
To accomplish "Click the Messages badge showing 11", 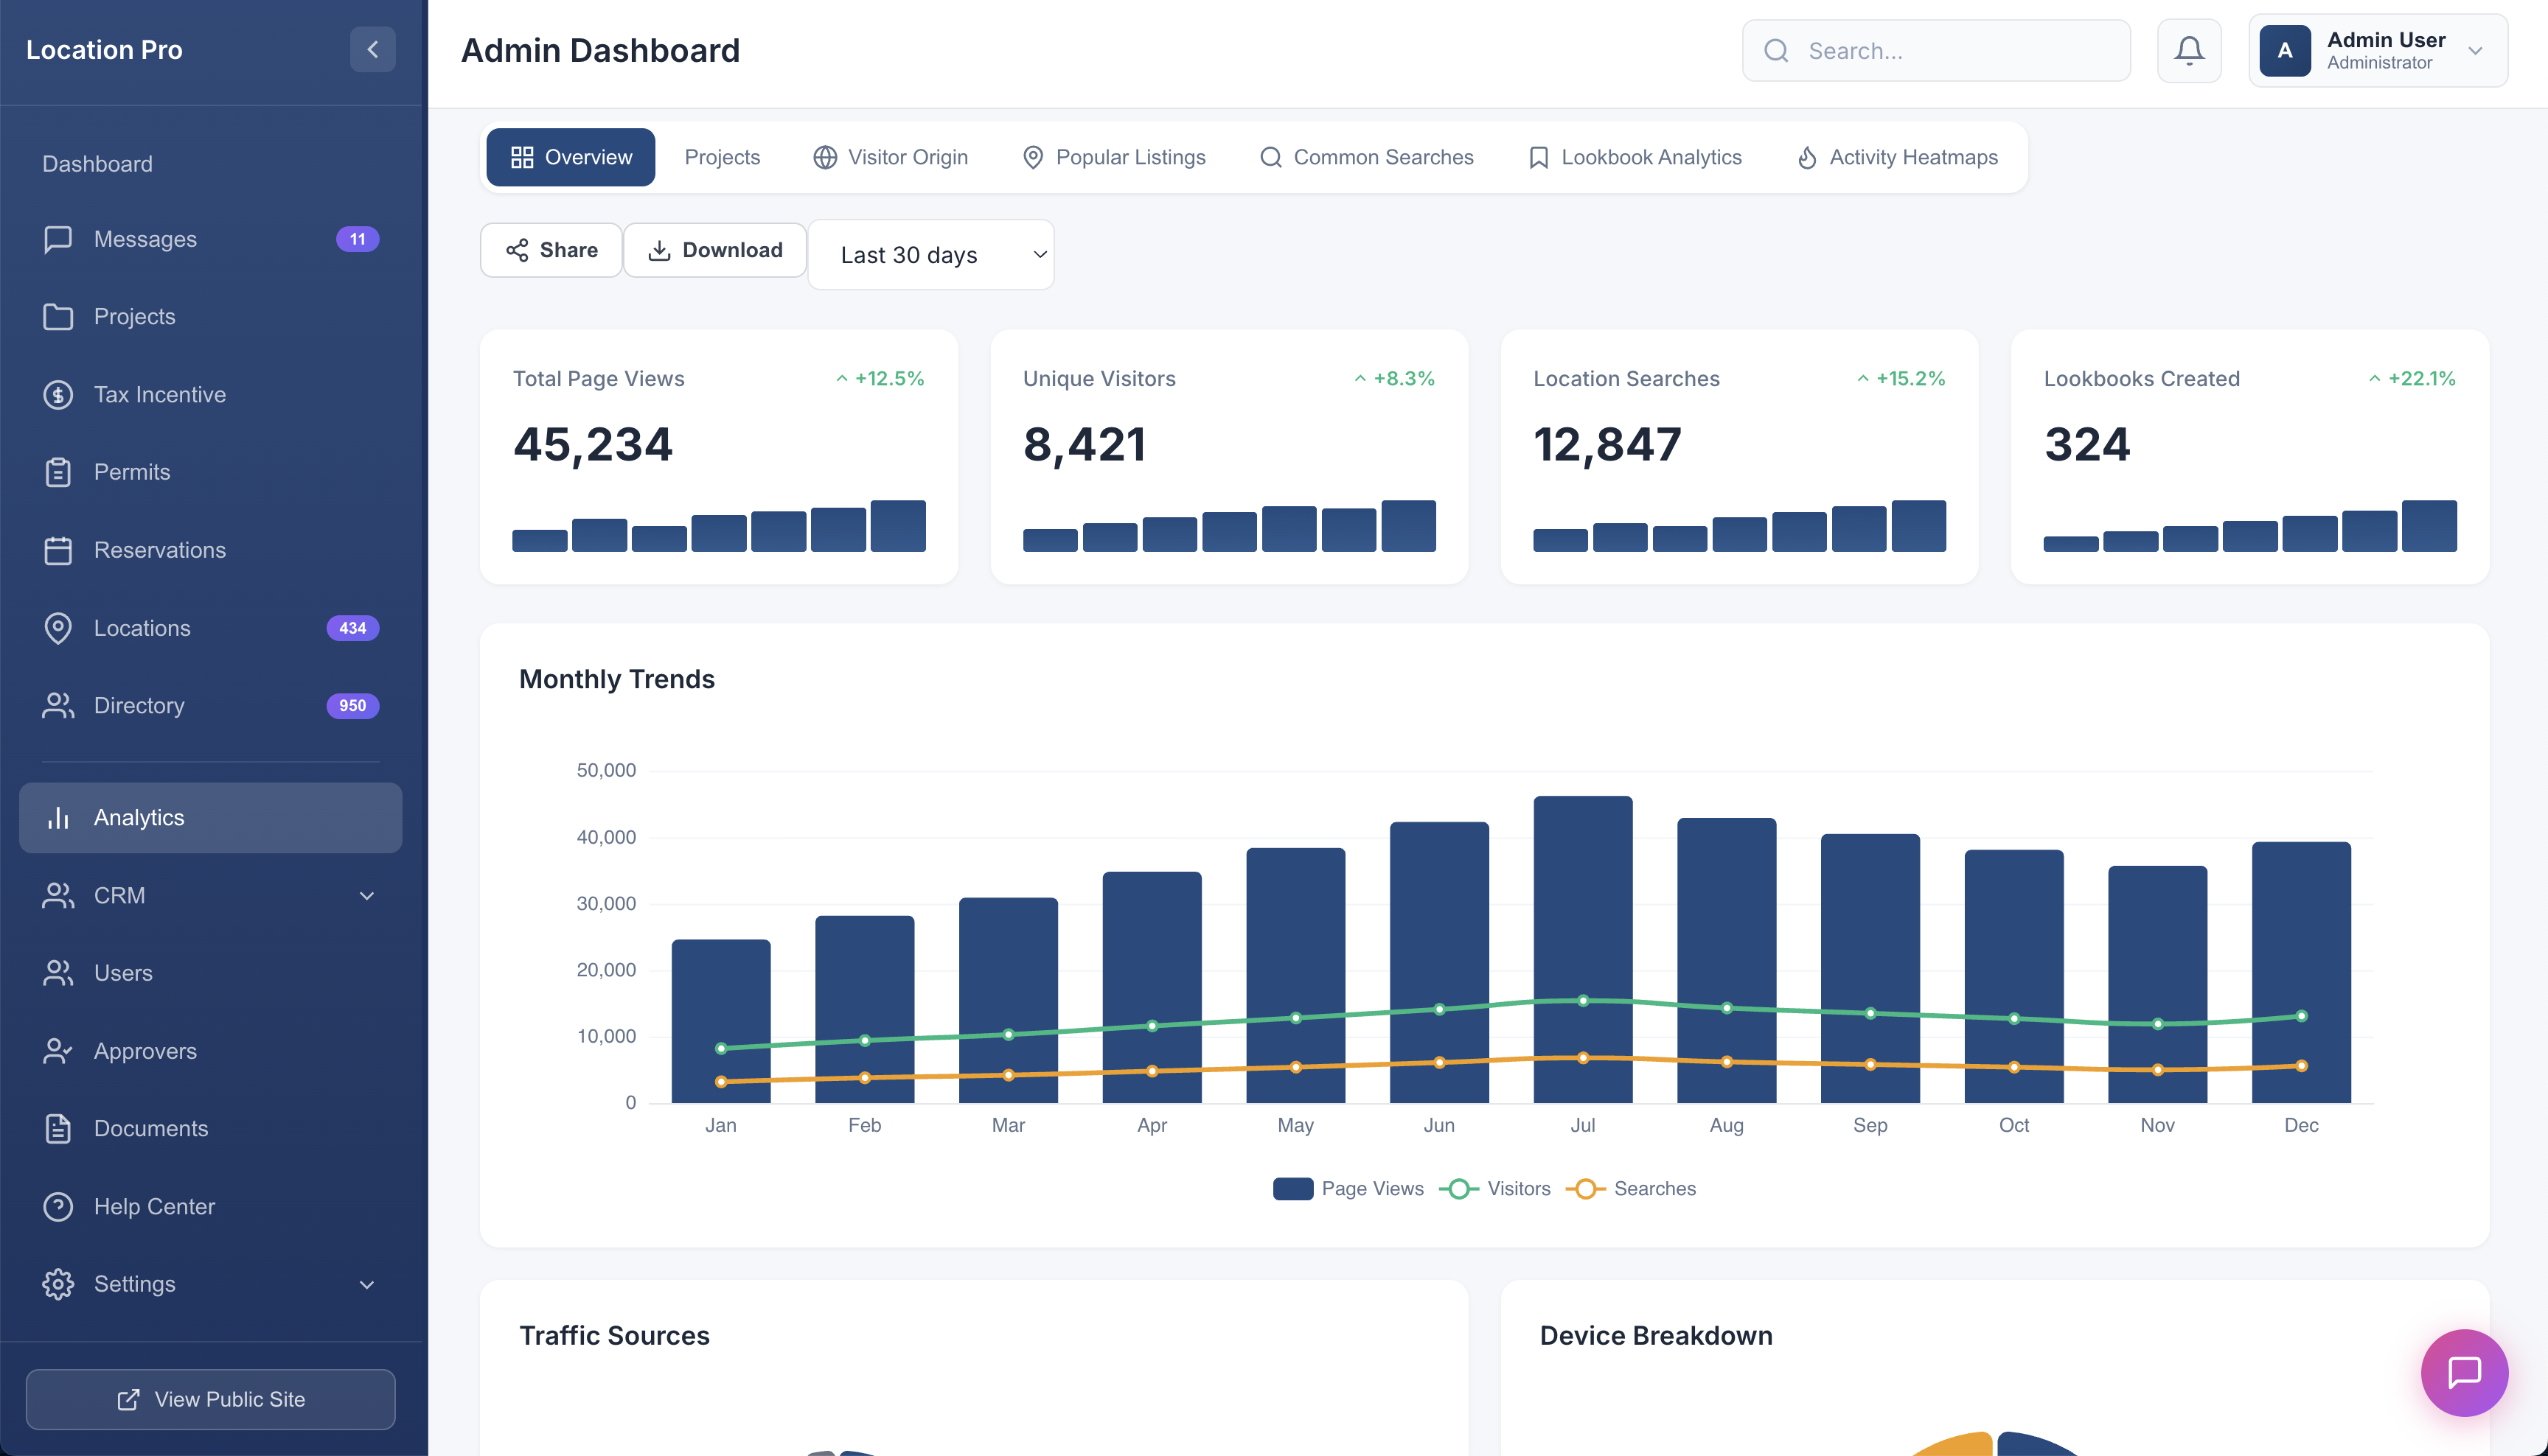I will 357,239.
